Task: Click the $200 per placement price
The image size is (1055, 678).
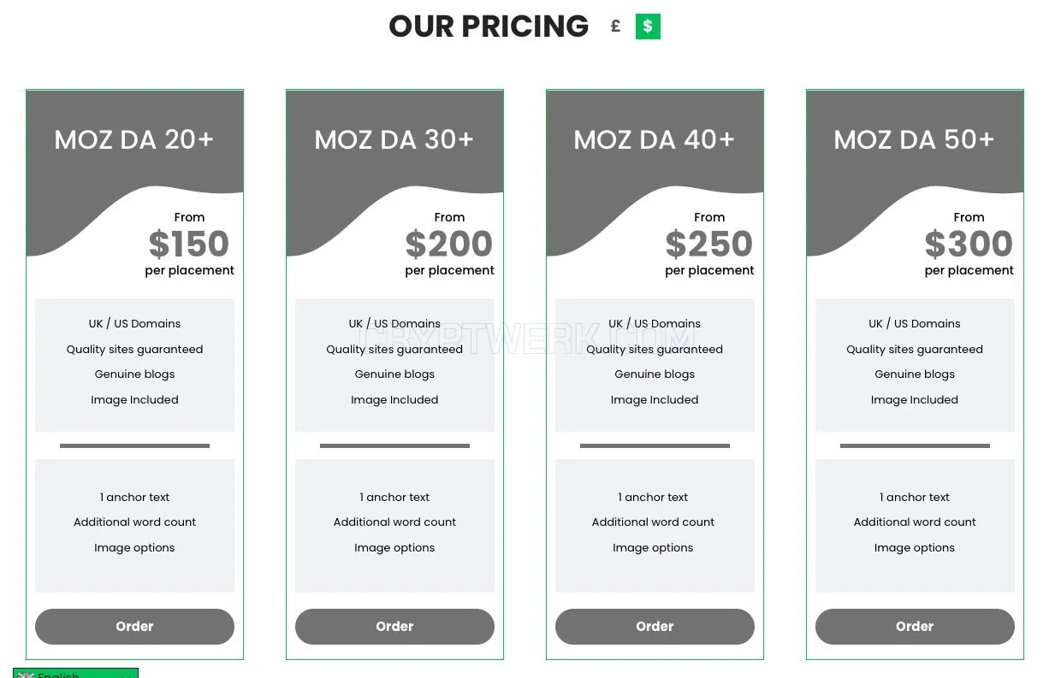Action: (x=449, y=245)
